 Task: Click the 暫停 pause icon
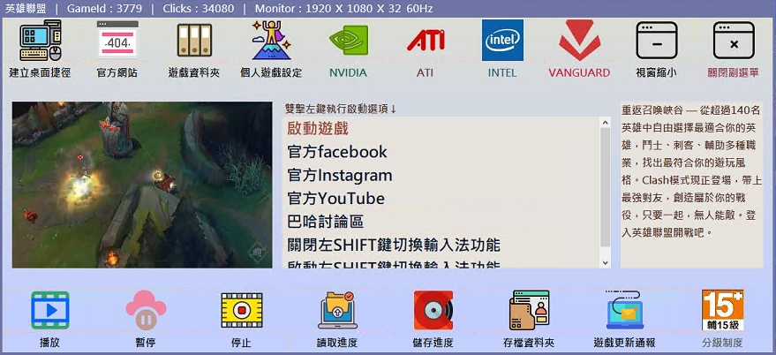tap(146, 311)
